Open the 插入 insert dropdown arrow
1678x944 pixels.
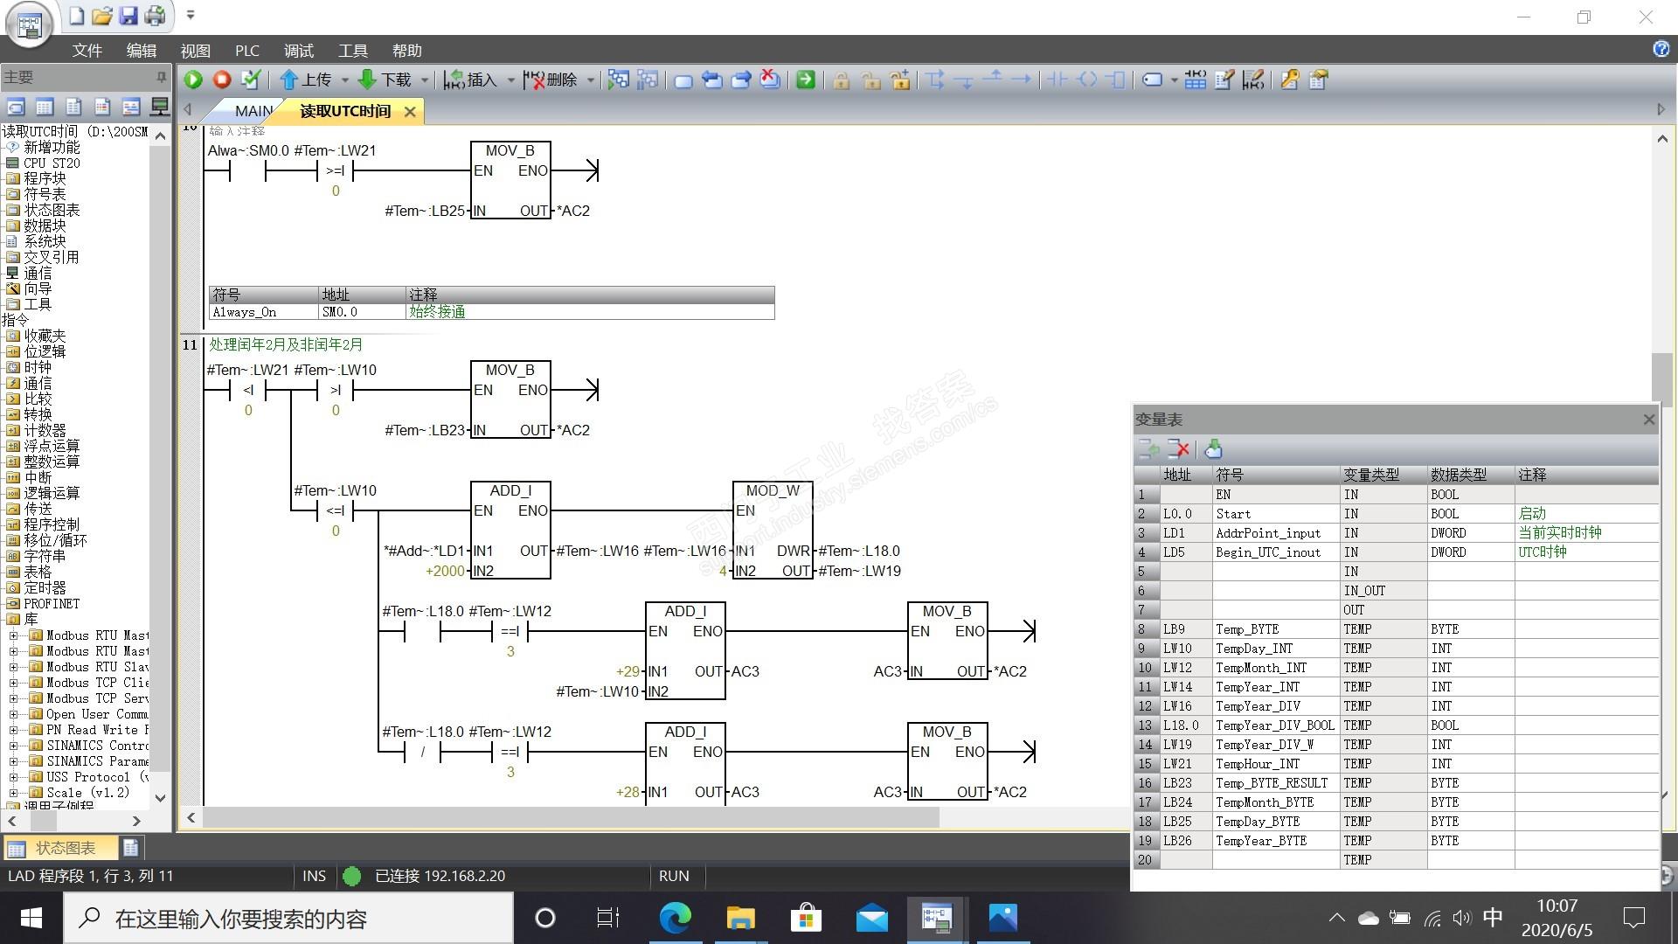coord(511,80)
